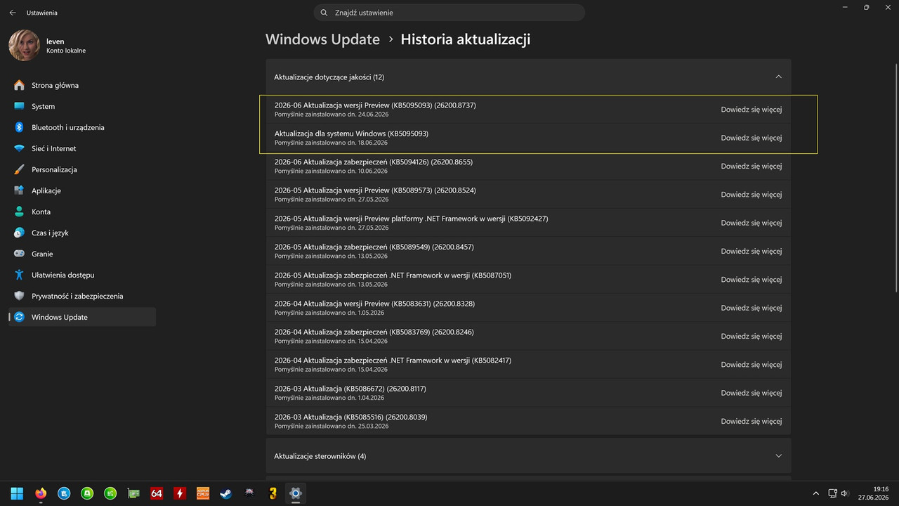This screenshot has height=506, width=899.
Task: Open the orange CPU taskbar icon
Action: [x=203, y=493]
